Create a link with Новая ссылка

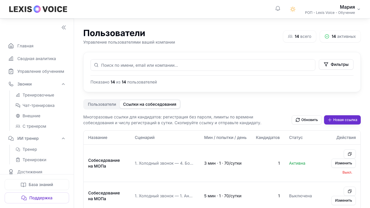(342, 120)
